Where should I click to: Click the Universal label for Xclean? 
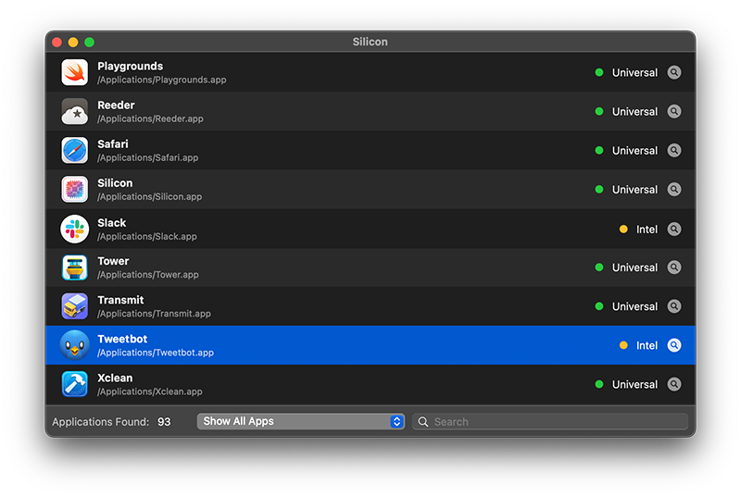[634, 385]
